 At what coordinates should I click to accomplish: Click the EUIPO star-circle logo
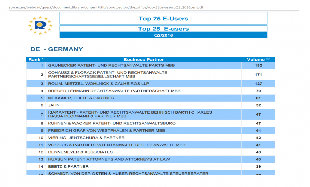tap(40, 25)
